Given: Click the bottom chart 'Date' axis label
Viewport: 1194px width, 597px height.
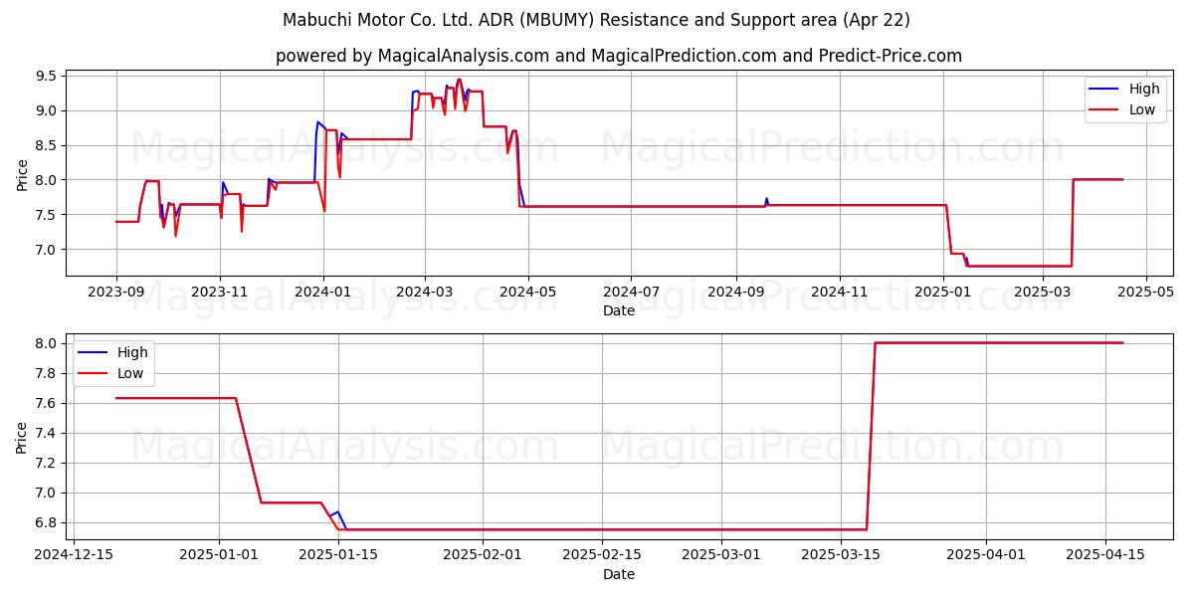Looking at the screenshot, I should coord(619,574).
